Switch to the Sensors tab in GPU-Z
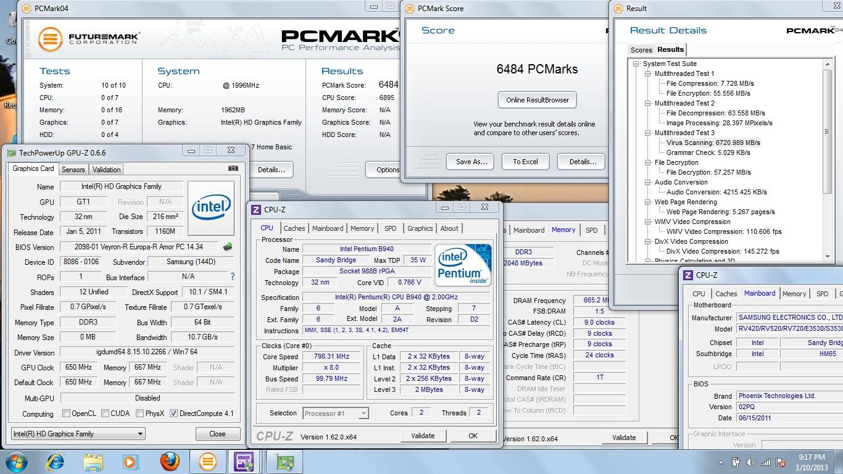The image size is (843, 474). click(x=73, y=170)
